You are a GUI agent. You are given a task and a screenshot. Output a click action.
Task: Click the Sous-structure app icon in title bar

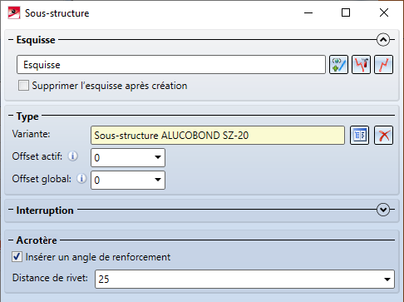pyautogui.click(x=14, y=13)
